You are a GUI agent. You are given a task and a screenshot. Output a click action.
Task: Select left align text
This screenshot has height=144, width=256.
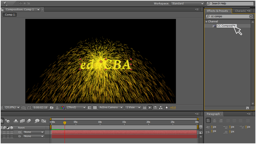point(208,120)
